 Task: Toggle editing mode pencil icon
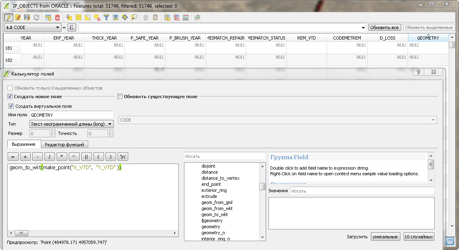click(8, 17)
